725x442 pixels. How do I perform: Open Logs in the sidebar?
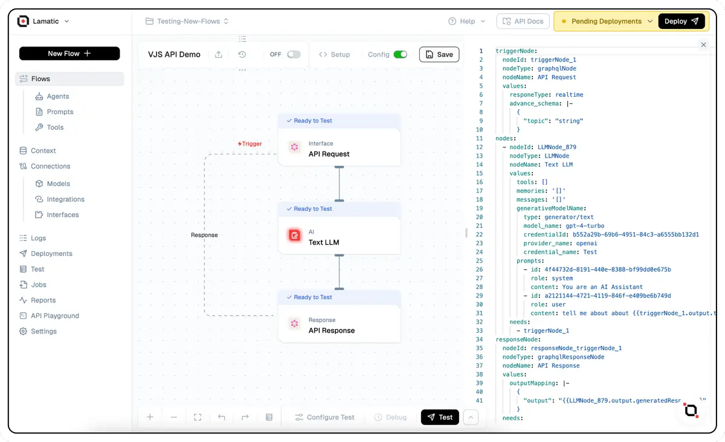tap(39, 238)
